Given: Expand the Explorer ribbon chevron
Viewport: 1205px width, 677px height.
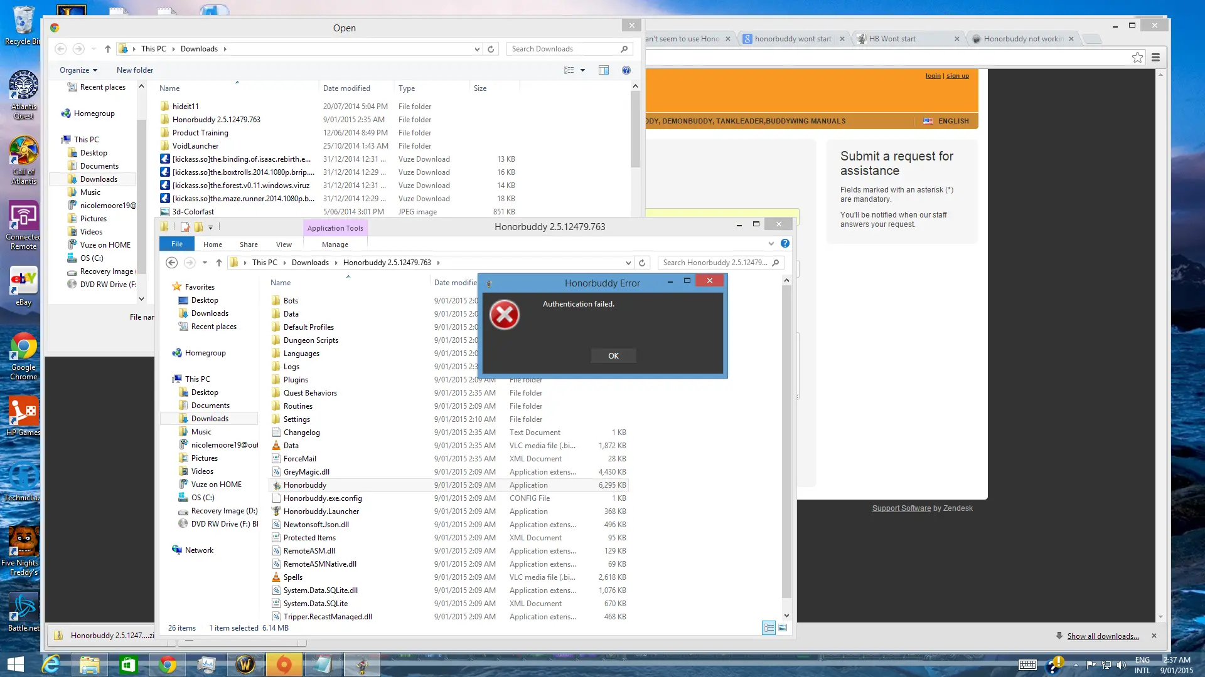Looking at the screenshot, I should (x=771, y=243).
